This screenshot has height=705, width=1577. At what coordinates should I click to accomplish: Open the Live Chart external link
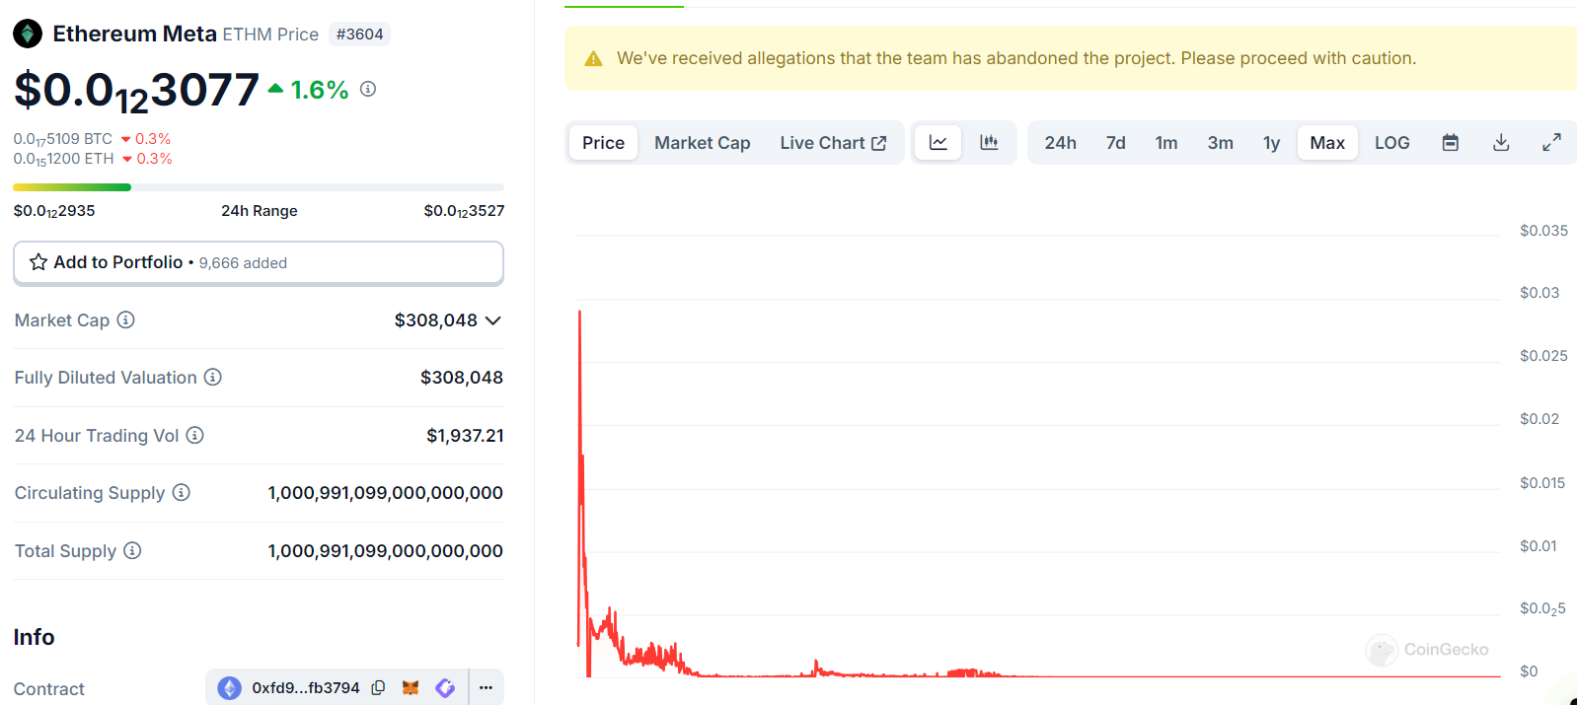pyautogui.click(x=833, y=143)
